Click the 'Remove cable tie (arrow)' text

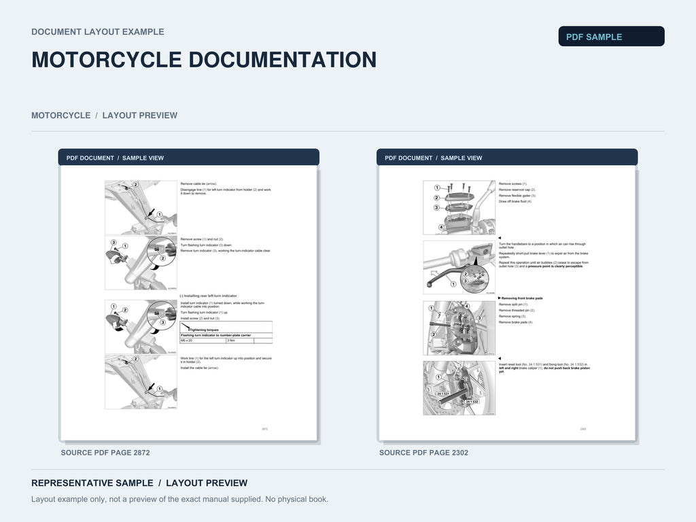tap(198, 184)
